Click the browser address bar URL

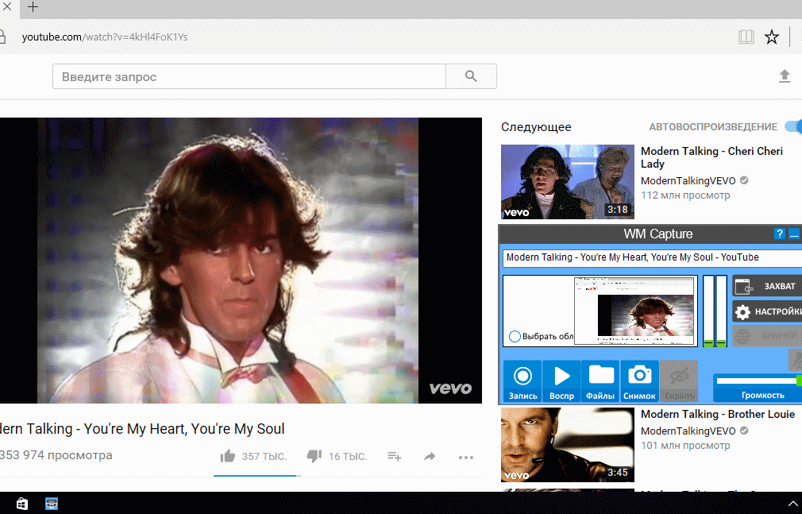coord(104,37)
